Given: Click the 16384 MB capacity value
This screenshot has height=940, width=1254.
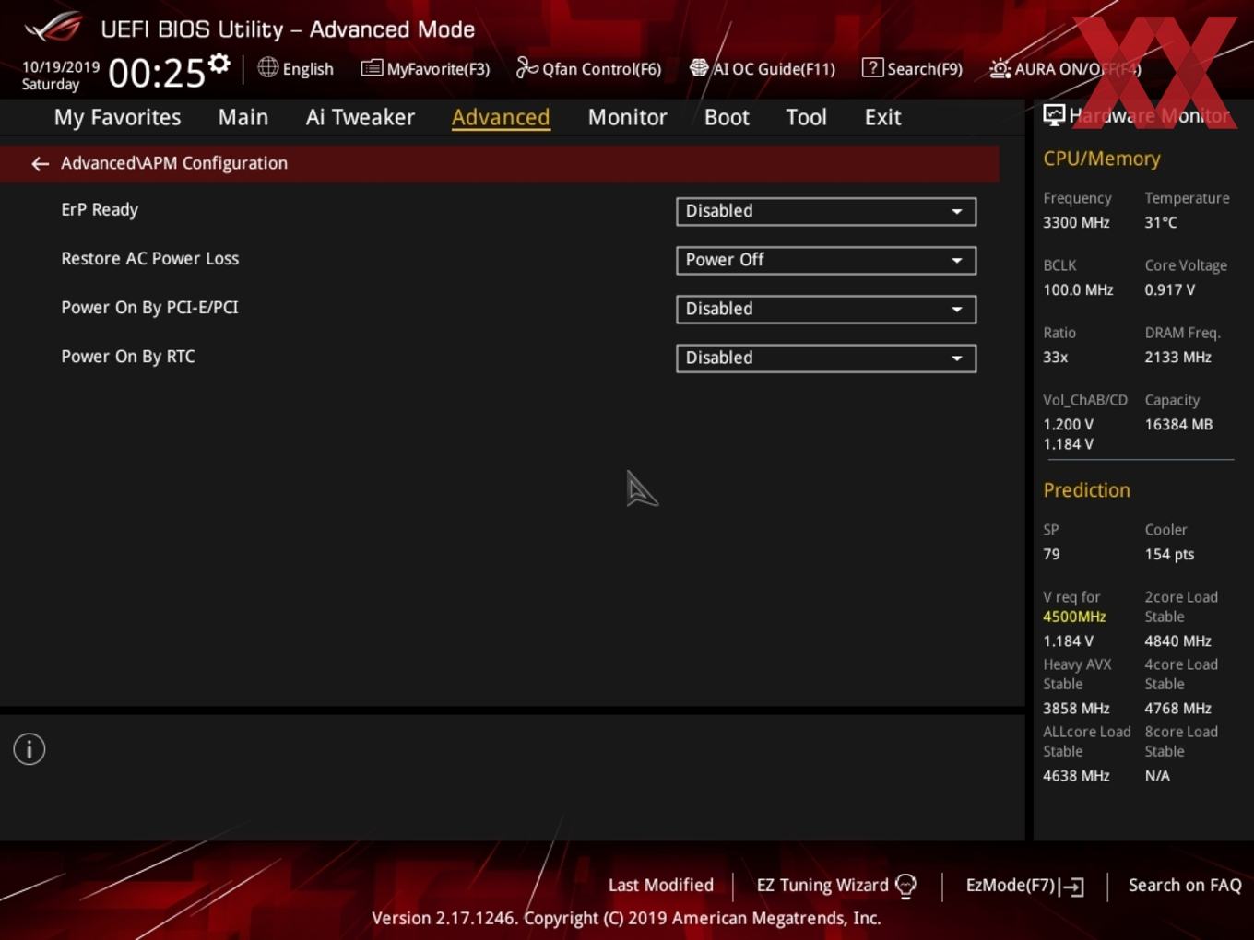Looking at the screenshot, I should pyautogui.click(x=1178, y=425).
